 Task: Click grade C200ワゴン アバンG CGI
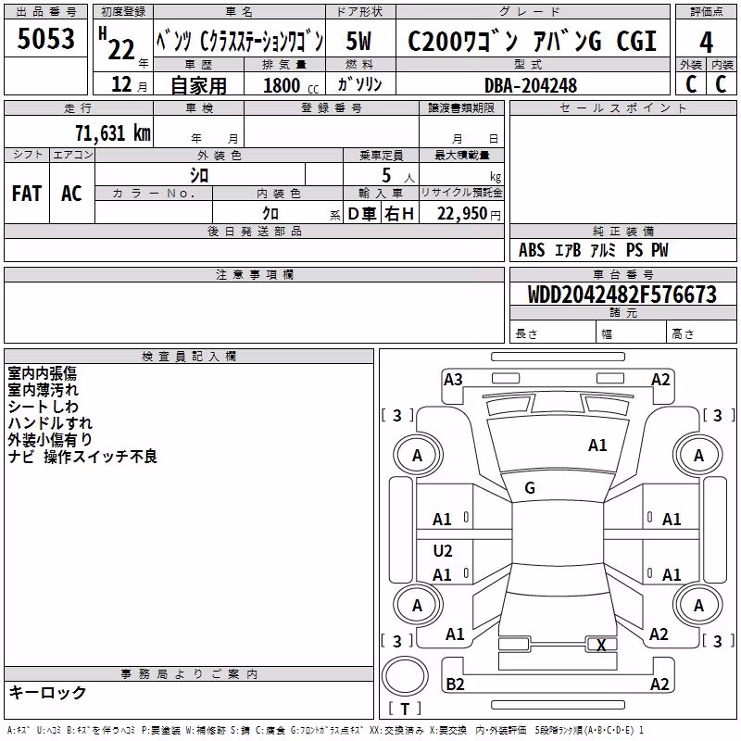pos(532,41)
